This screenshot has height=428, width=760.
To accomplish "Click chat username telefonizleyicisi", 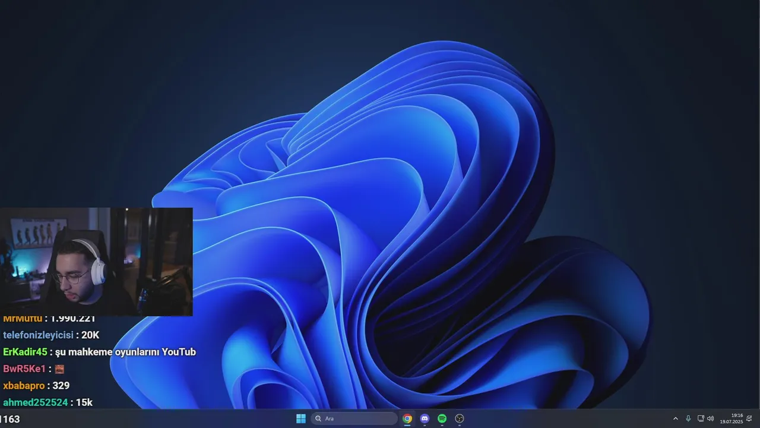I will pyautogui.click(x=38, y=335).
